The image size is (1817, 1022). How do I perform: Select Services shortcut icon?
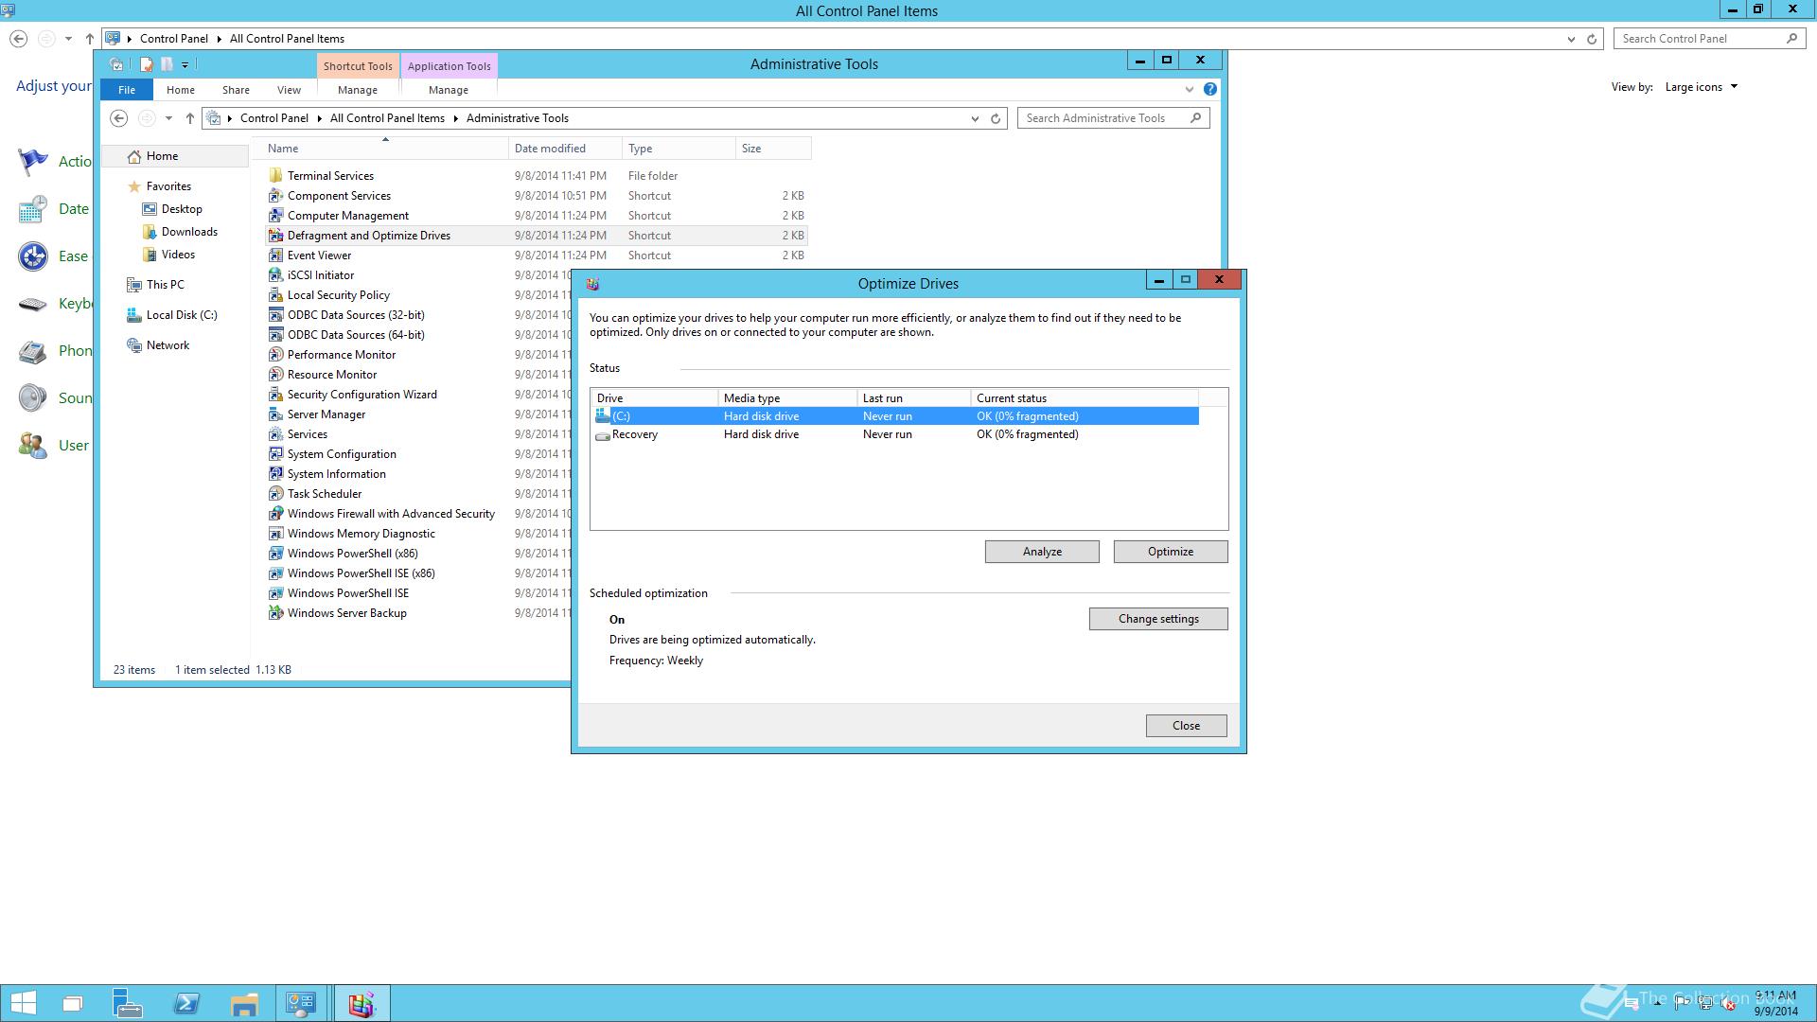click(x=275, y=434)
